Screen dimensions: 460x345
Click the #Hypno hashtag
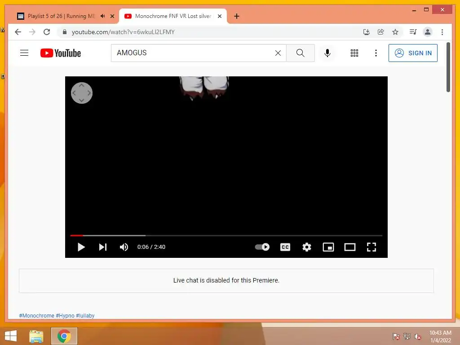tap(65, 316)
